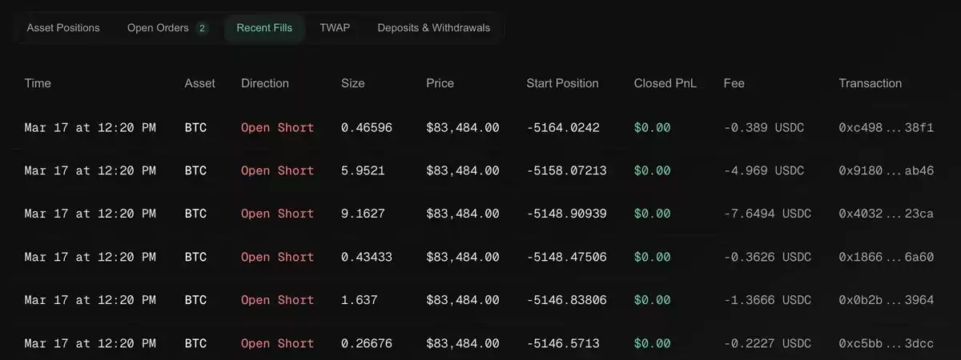Open transaction link 0x4032...23ca
The image size is (961, 360).
pos(886,214)
